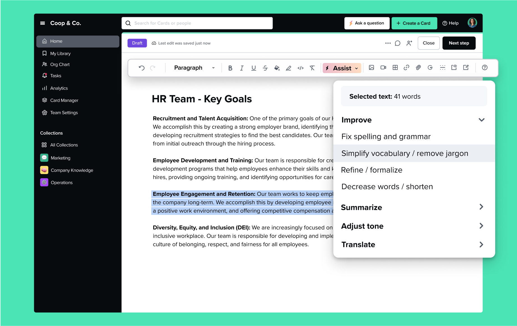Select the highlighter tool in the toolbar
Screen dimensions: 517x326
(288, 67)
